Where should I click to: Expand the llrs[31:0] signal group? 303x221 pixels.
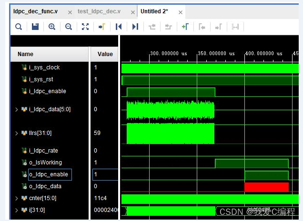point(17,133)
